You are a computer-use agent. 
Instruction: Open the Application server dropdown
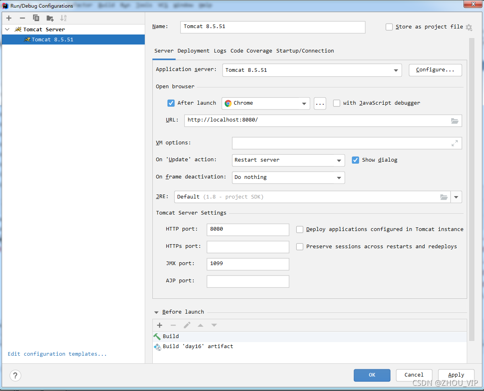[x=312, y=70]
